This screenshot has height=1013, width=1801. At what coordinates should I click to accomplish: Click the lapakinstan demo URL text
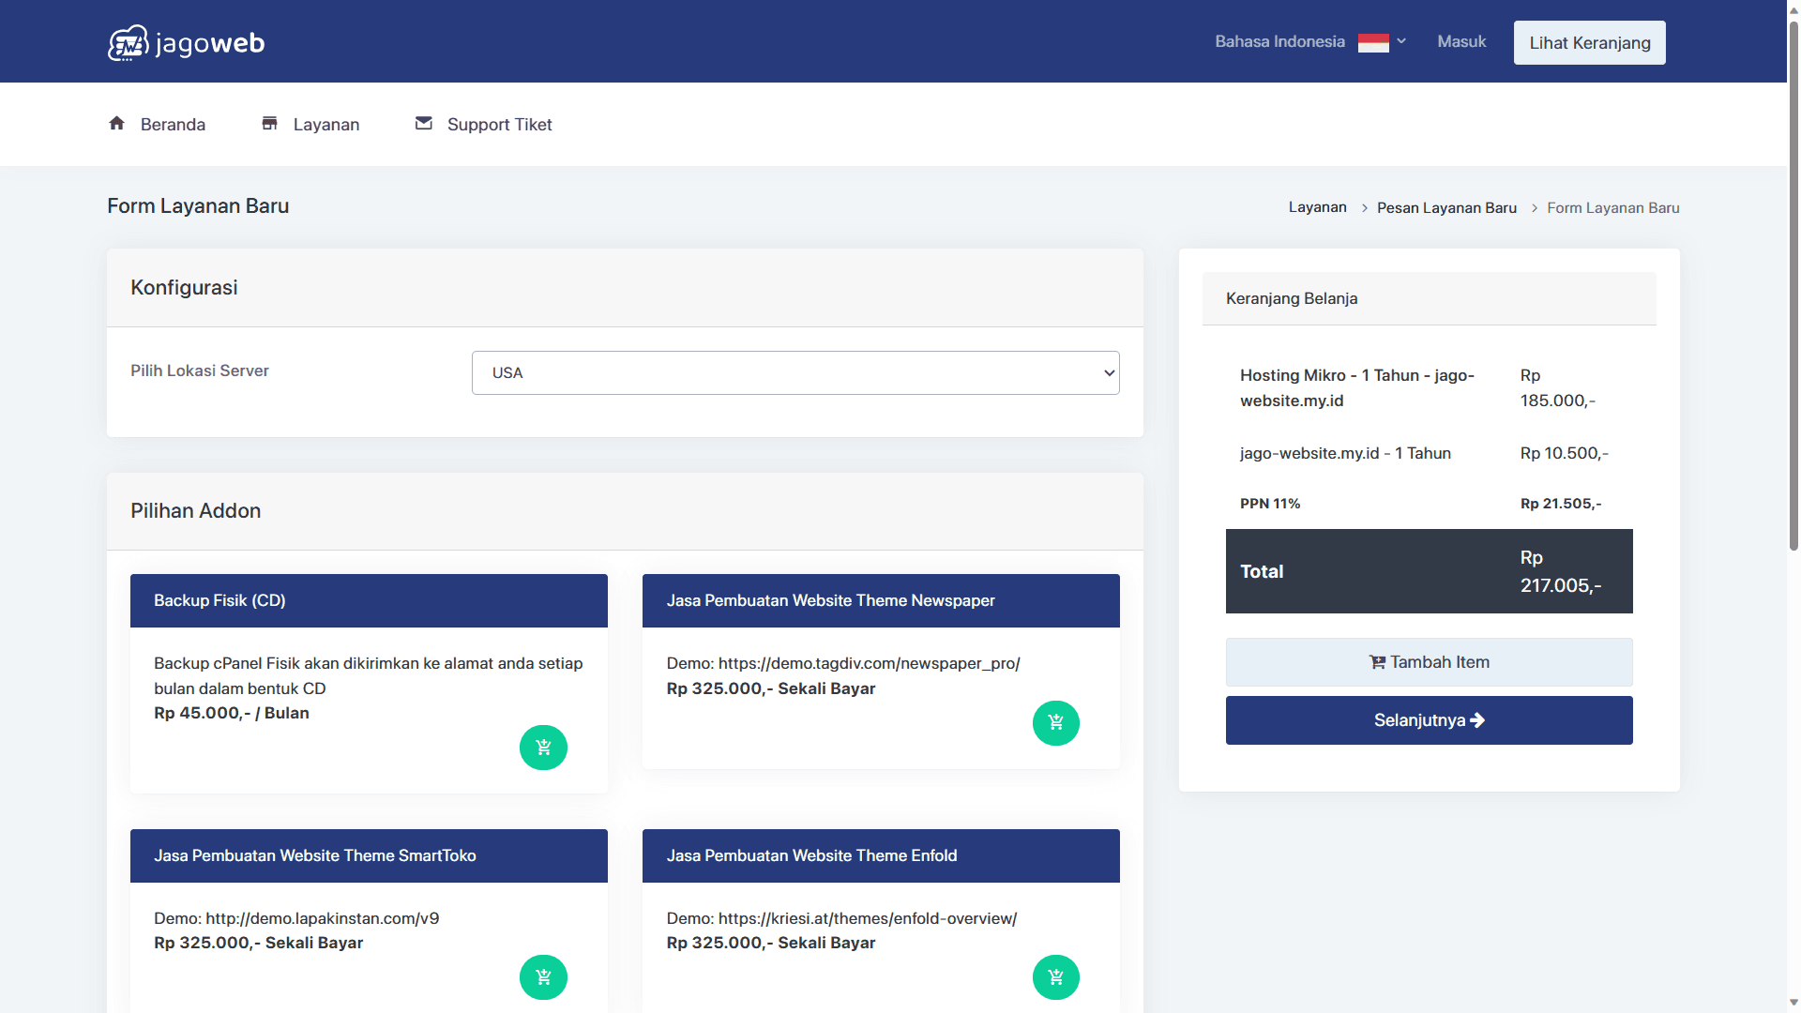(322, 918)
